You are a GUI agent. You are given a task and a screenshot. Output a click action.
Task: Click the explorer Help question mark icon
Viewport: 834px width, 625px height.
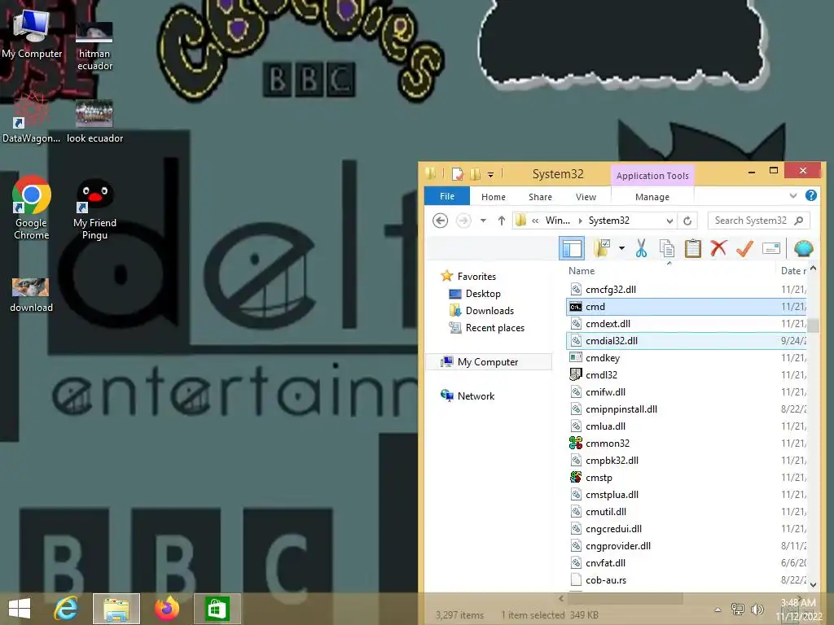click(810, 195)
